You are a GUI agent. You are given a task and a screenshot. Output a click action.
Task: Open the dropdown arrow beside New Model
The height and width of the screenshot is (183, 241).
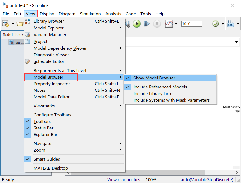(13, 24)
